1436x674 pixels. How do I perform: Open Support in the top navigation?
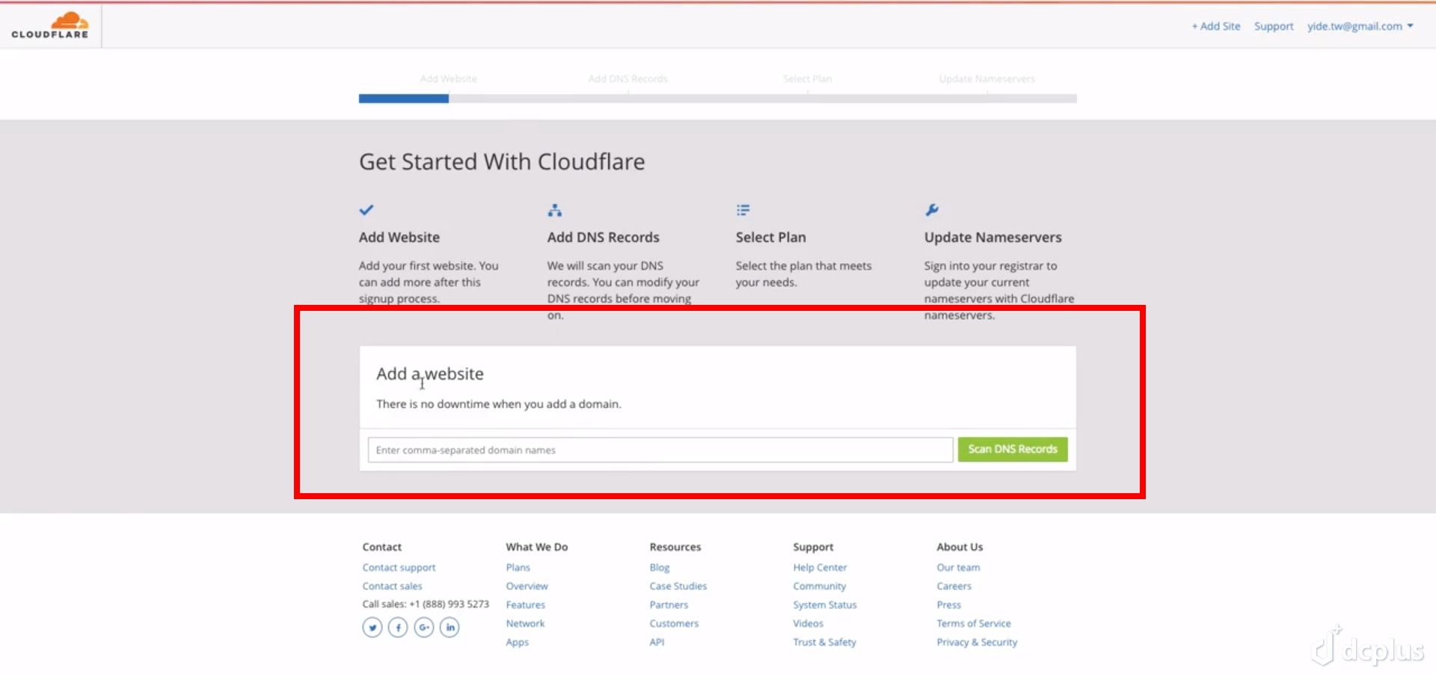coord(1274,26)
